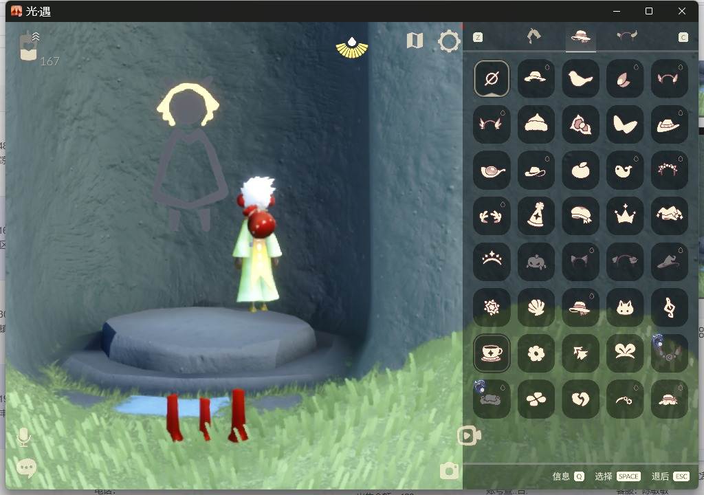Equip the witch hat
704x495 pixels.
pyautogui.click(x=670, y=262)
